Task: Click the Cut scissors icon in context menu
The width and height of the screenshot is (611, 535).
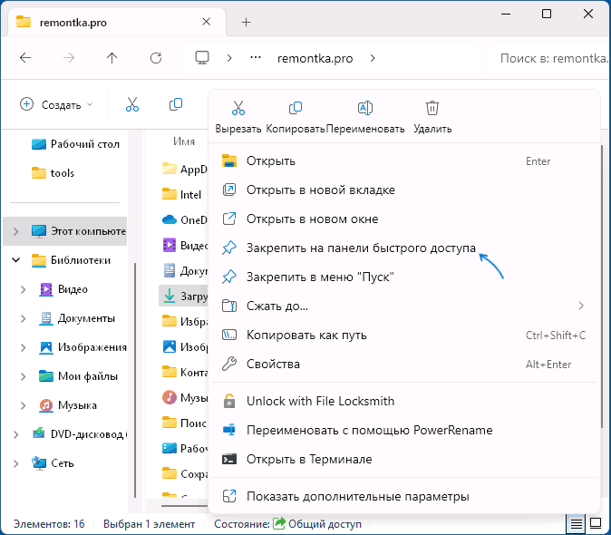Action: pos(238,109)
